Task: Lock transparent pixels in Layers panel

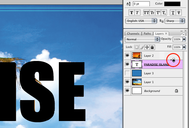Action: click(x=137, y=47)
